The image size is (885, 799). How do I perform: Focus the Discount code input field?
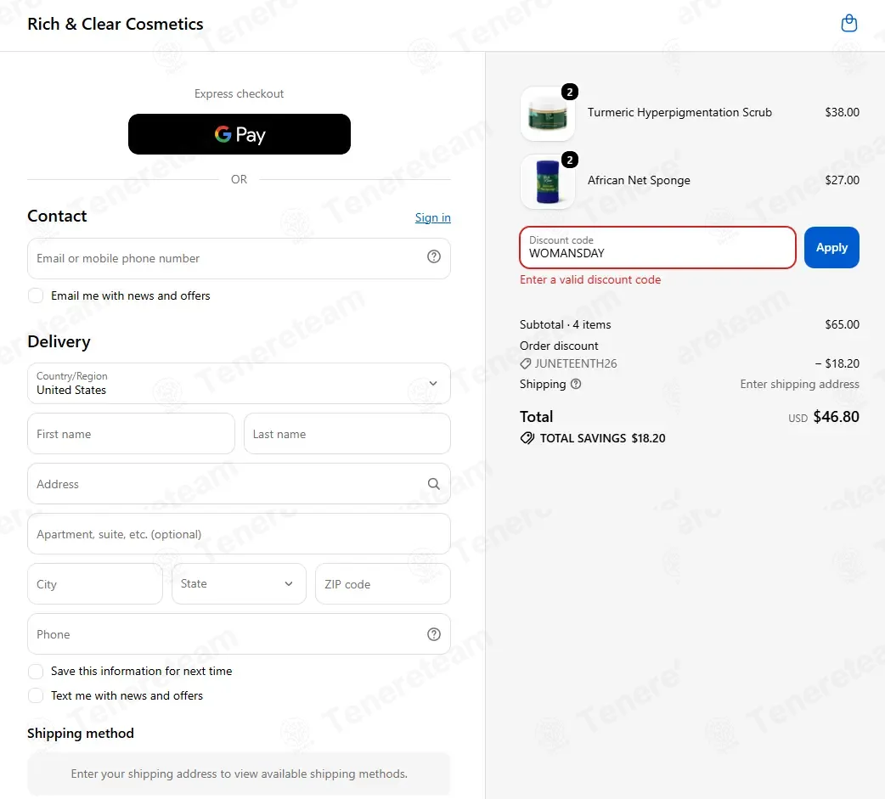pos(657,247)
